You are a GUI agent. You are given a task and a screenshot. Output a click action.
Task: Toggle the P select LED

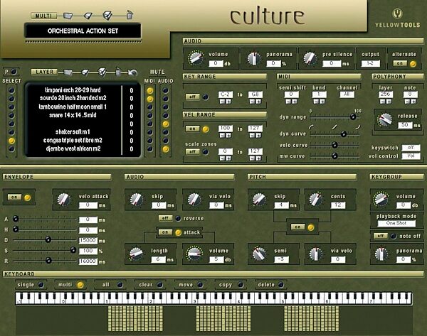point(14,72)
